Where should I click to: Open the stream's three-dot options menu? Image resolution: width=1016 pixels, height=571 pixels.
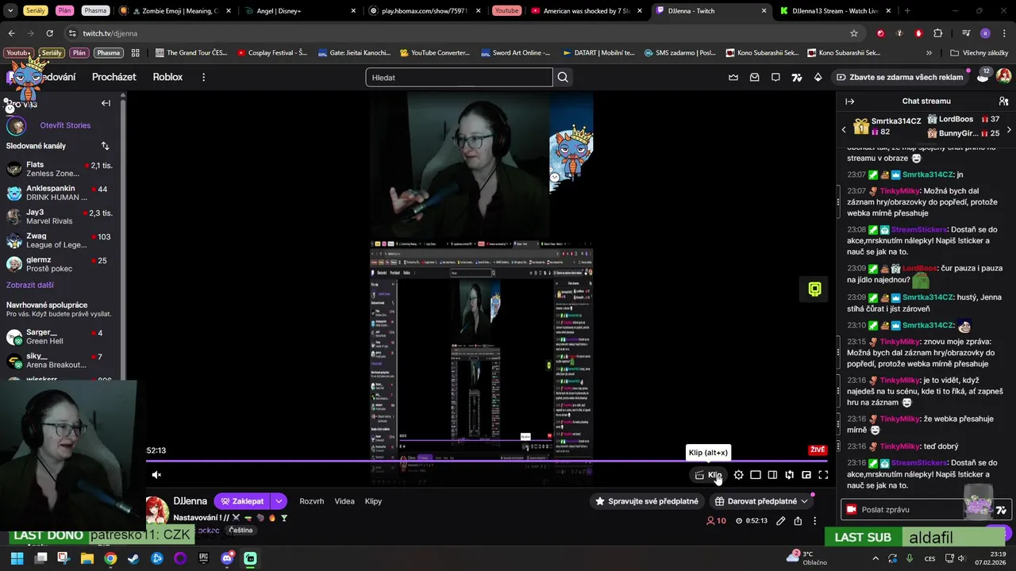[x=814, y=521]
